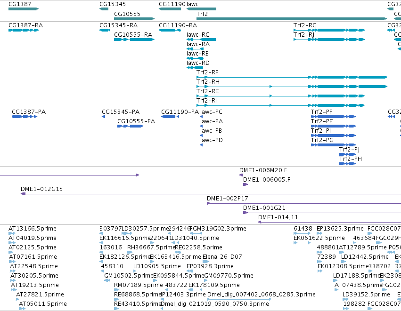Click the CG10555 gene label
The width and height of the screenshot is (401, 311).
click(x=127, y=14)
